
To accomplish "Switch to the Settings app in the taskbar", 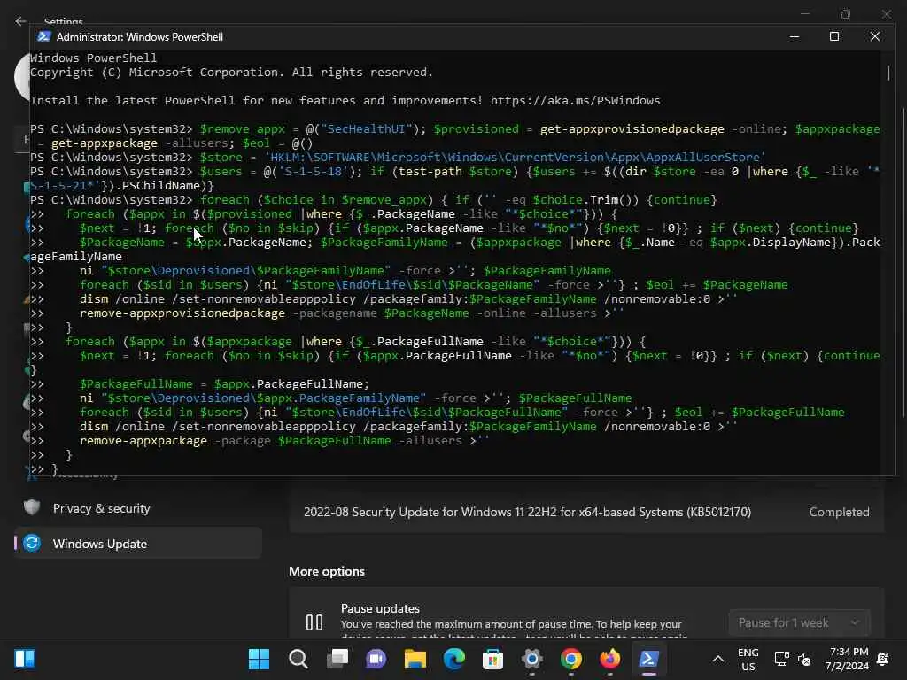I will pos(531,659).
